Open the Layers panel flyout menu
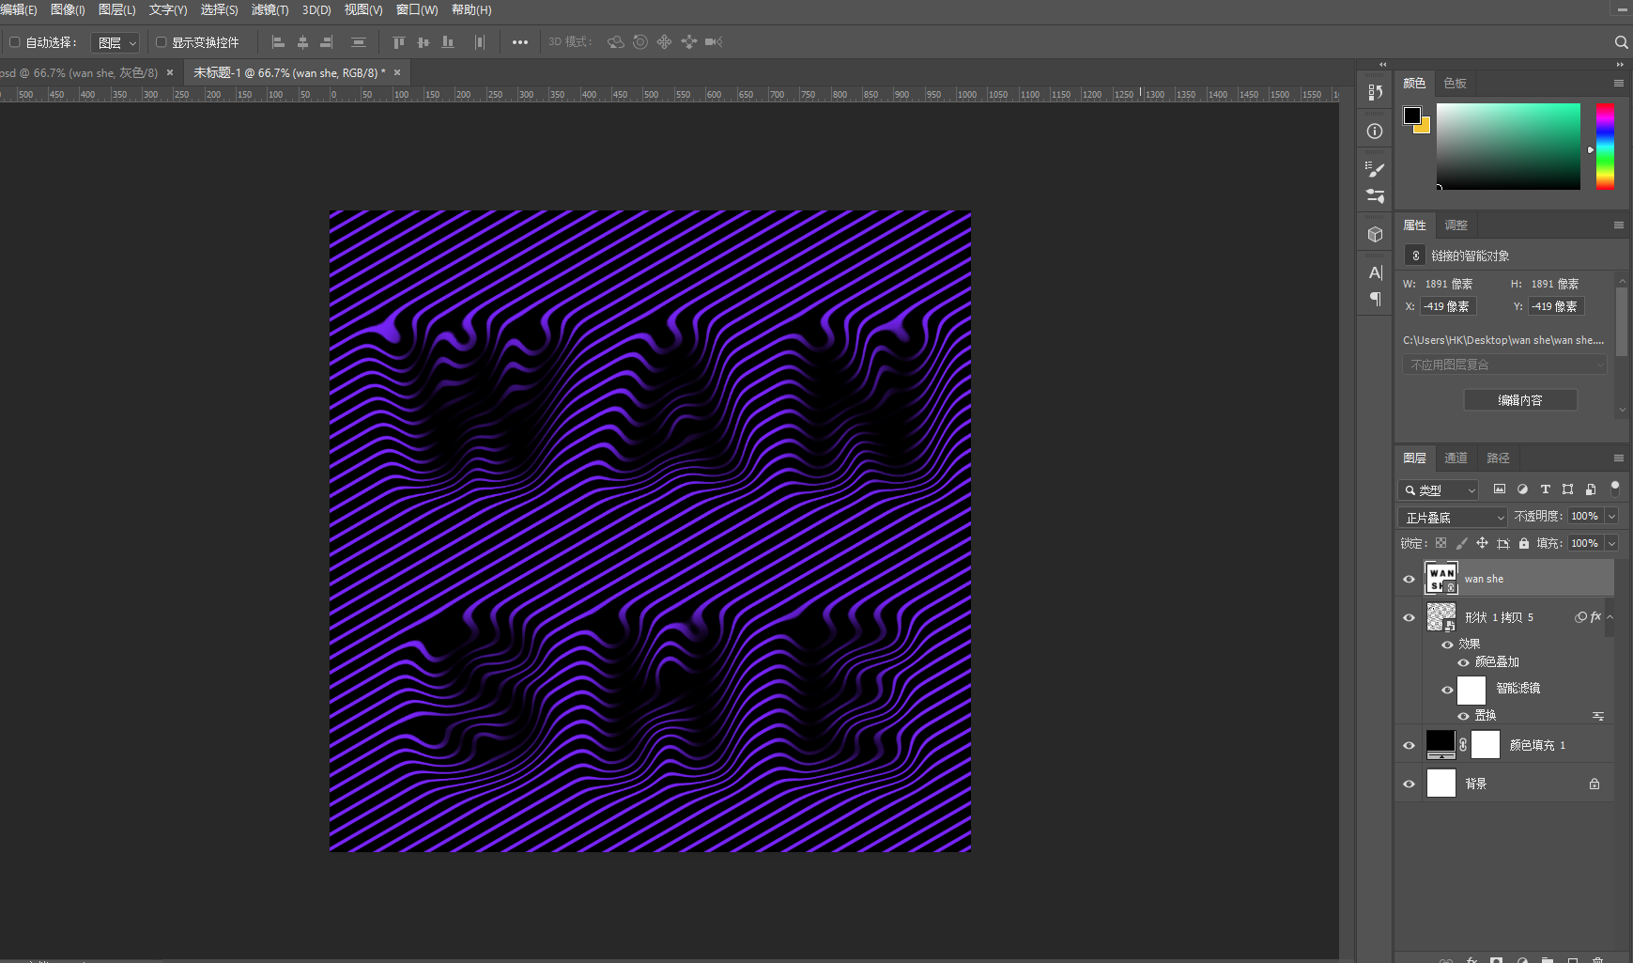 coord(1619,458)
